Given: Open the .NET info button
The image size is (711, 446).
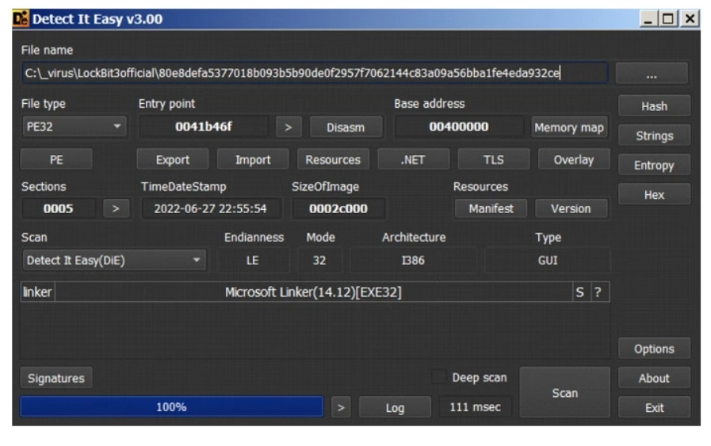Looking at the screenshot, I should (414, 159).
